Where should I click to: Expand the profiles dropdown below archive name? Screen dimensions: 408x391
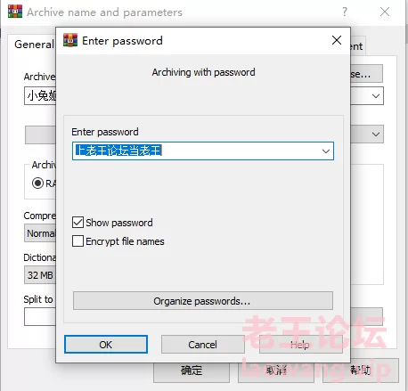(x=376, y=134)
